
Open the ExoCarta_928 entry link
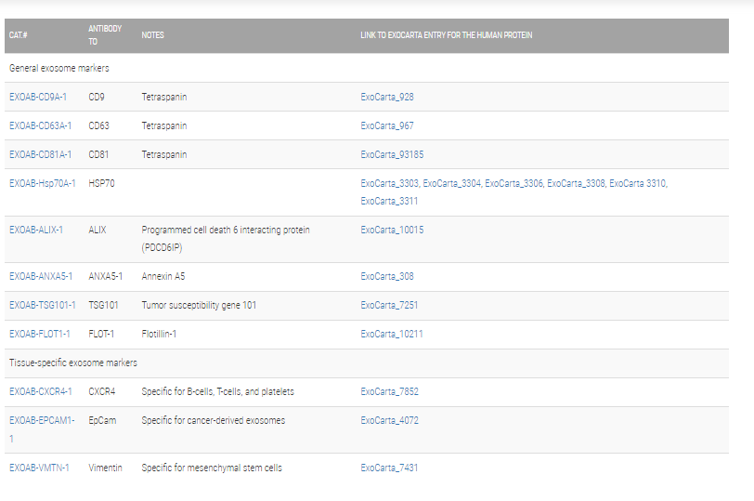click(x=387, y=97)
